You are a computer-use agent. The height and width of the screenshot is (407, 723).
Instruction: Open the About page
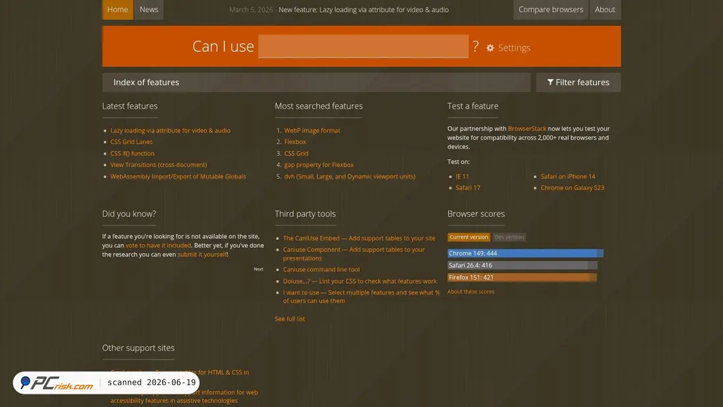[x=605, y=10]
